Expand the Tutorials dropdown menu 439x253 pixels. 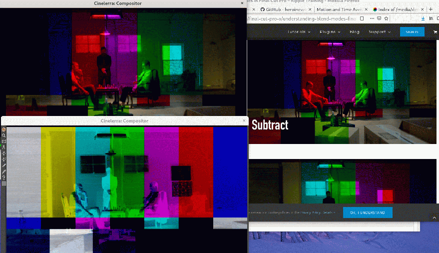click(299, 32)
